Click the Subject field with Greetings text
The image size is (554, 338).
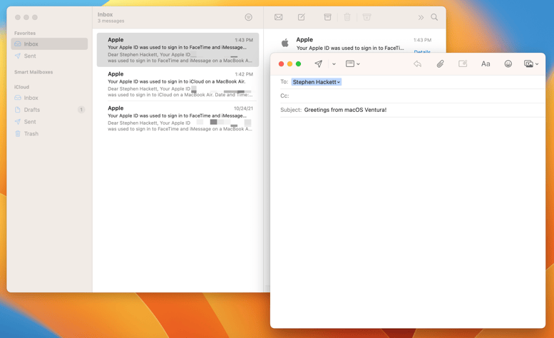(x=412, y=110)
